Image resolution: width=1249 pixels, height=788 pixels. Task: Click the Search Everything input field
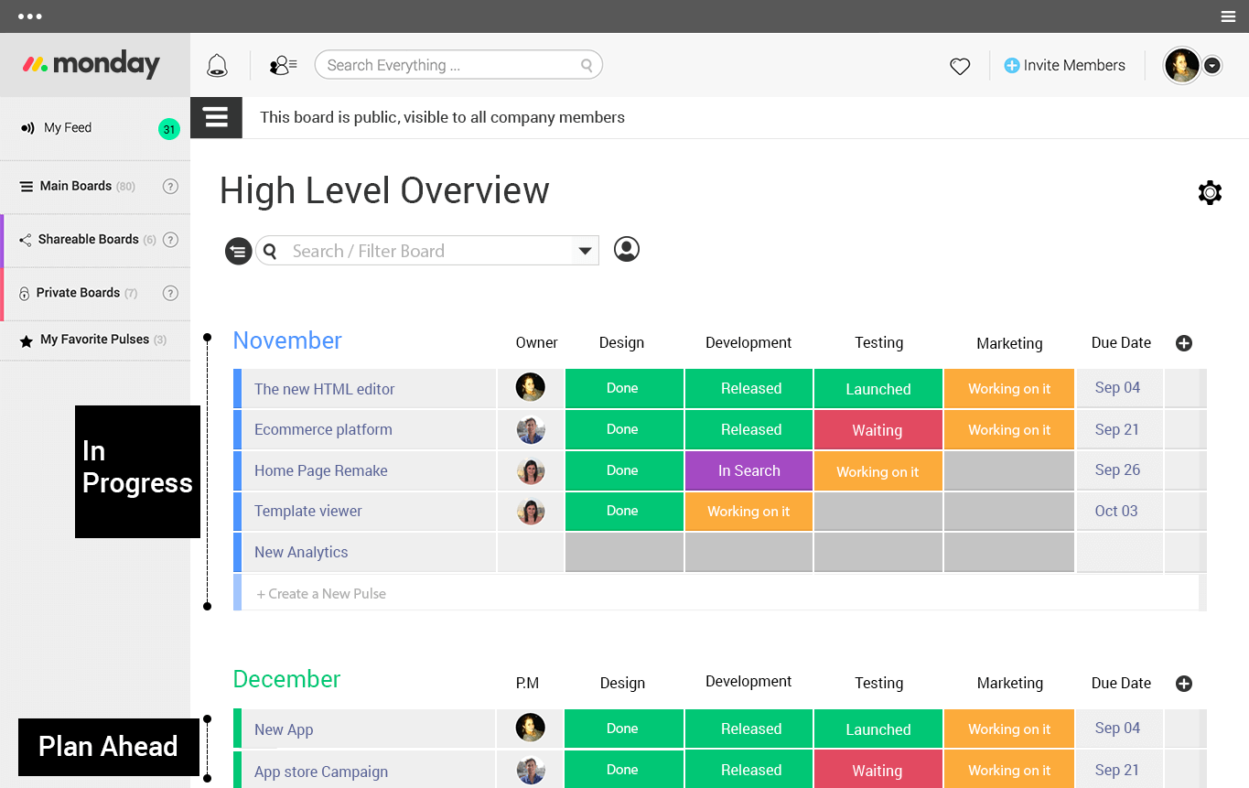pyautogui.click(x=458, y=65)
